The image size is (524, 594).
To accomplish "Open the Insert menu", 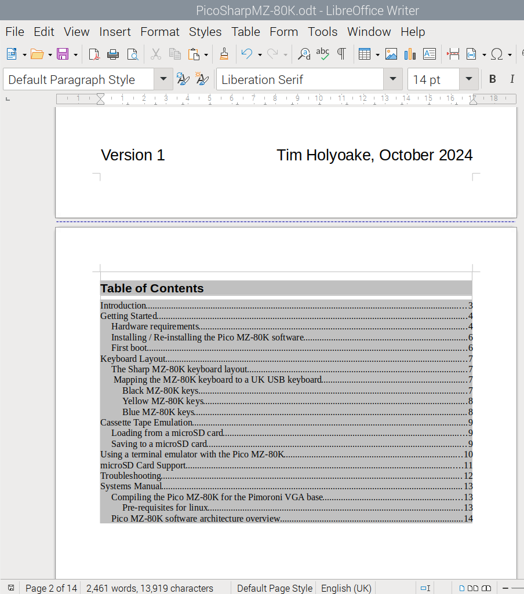I will tap(115, 32).
